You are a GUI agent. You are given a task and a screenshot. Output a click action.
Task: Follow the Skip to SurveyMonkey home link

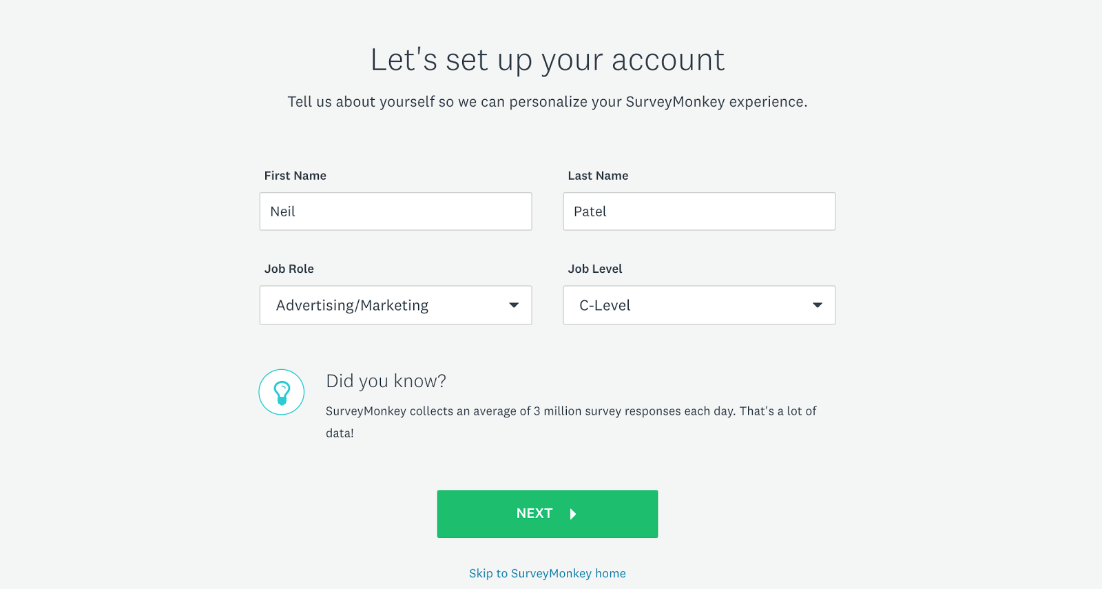548,573
